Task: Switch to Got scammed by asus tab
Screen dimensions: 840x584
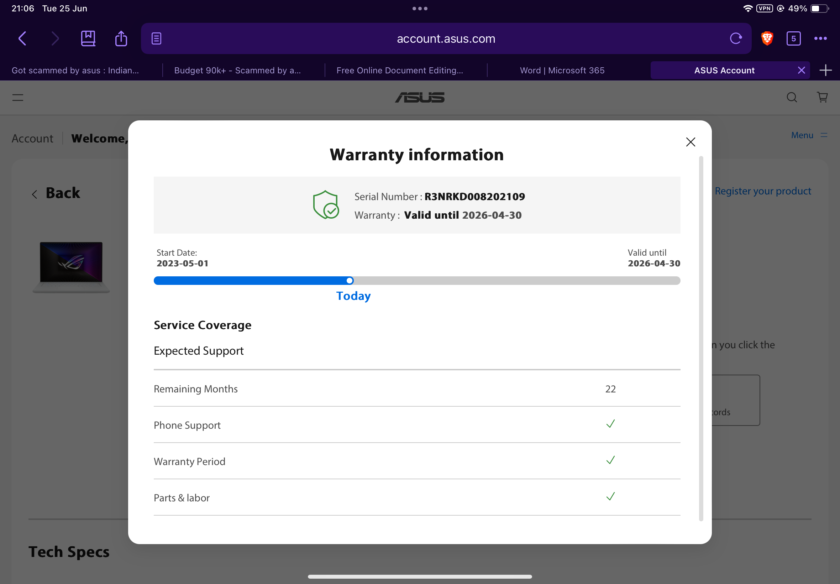Action: (75, 70)
